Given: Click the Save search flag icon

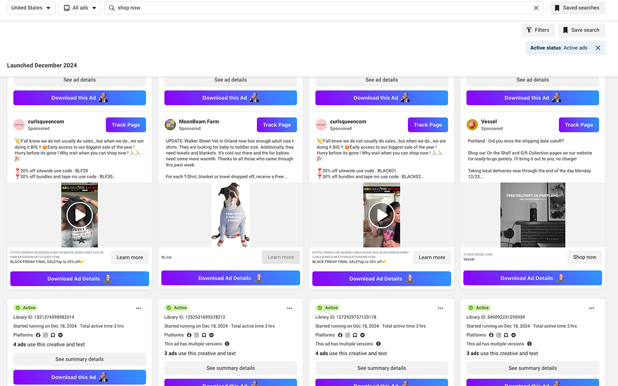Looking at the screenshot, I should 565,29.
